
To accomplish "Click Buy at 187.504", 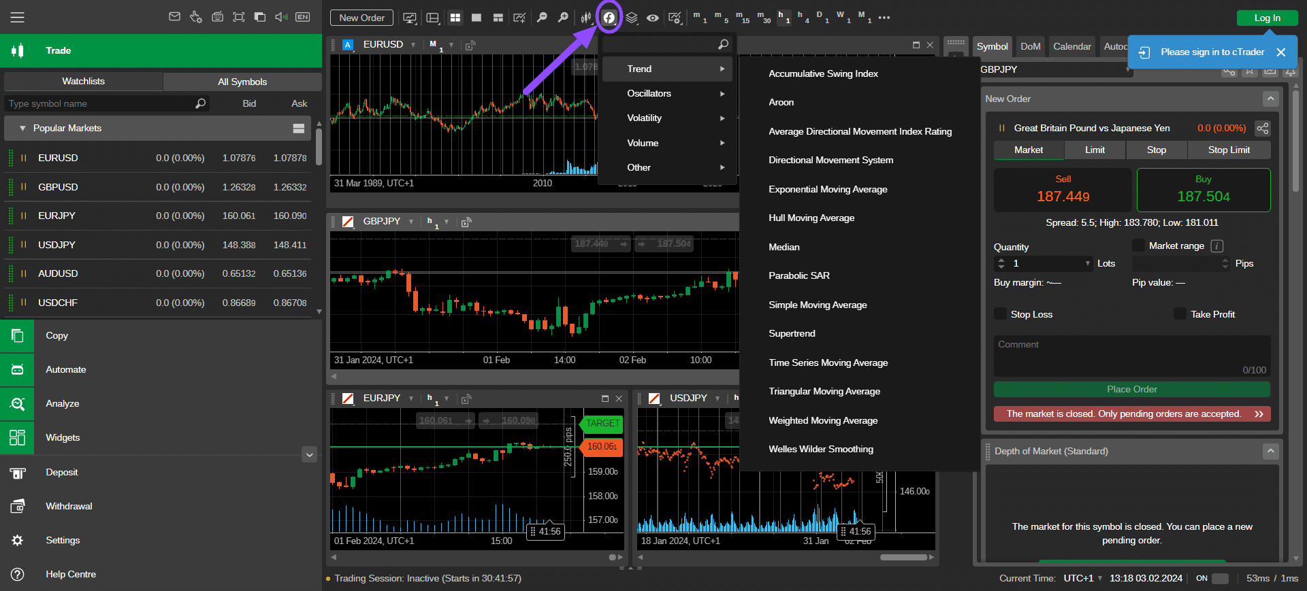I will pos(1204,190).
